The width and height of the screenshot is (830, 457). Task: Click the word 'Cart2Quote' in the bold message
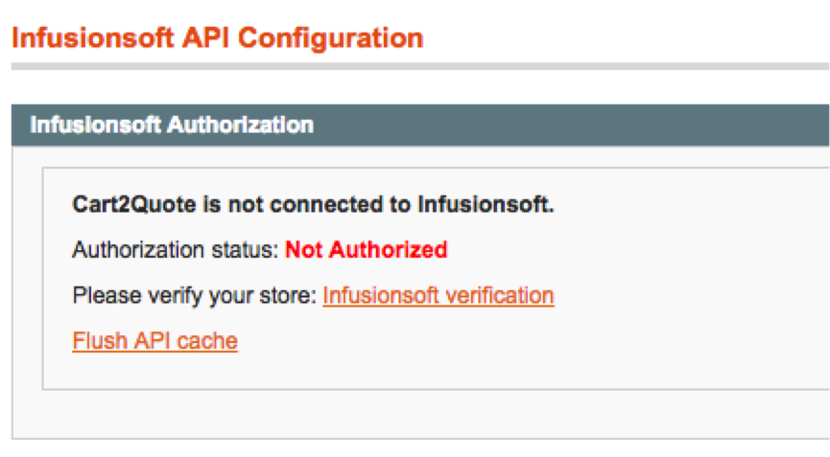(134, 204)
